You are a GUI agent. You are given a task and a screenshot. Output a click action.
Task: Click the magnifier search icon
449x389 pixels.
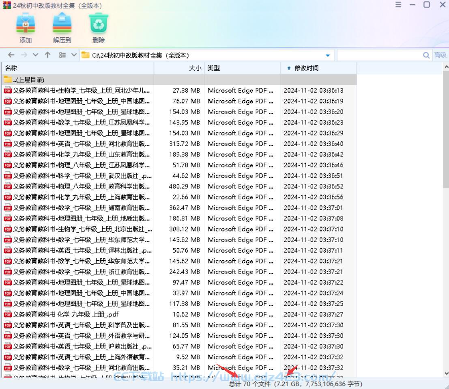coord(426,55)
